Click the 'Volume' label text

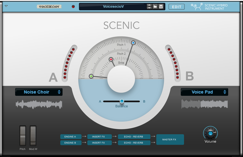(210, 141)
